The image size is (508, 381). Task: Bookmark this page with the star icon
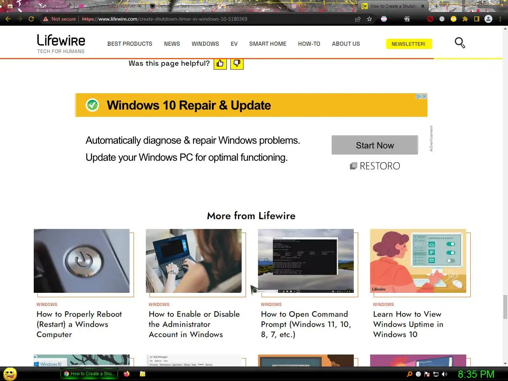pyautogui.click(x=369, y=19)
